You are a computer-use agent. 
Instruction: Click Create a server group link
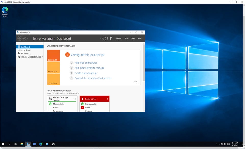[x=85, y=73]
